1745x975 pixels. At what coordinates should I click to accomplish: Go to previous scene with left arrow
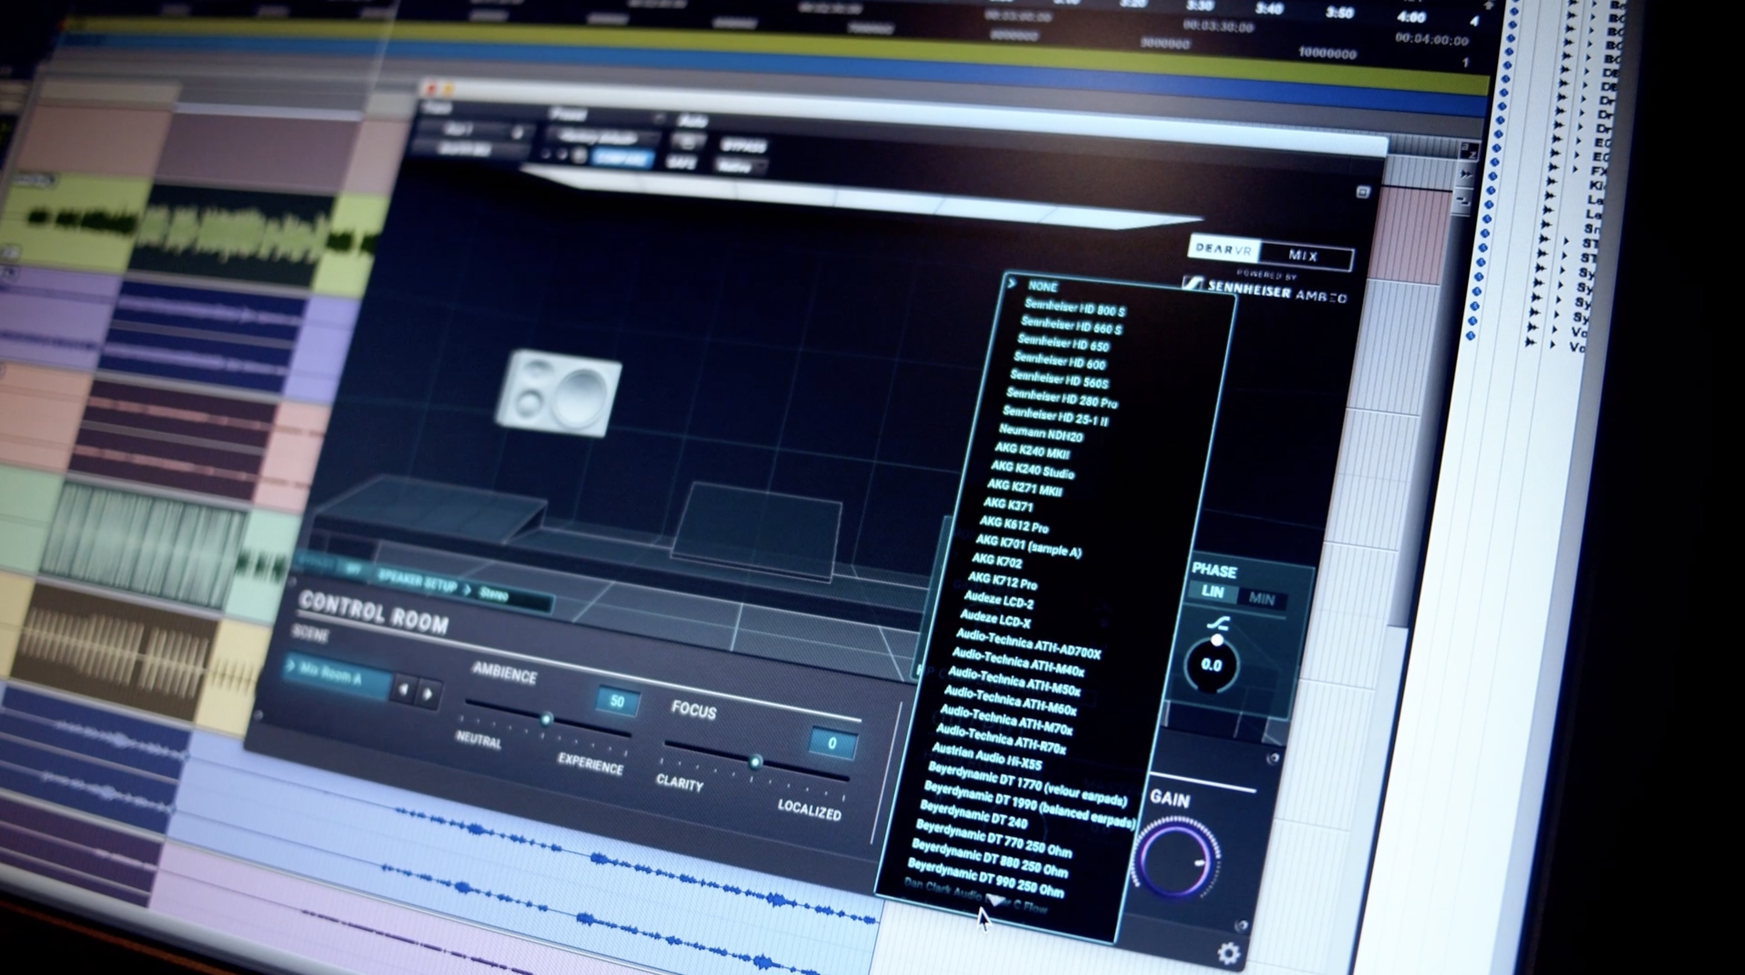[404, 690]
